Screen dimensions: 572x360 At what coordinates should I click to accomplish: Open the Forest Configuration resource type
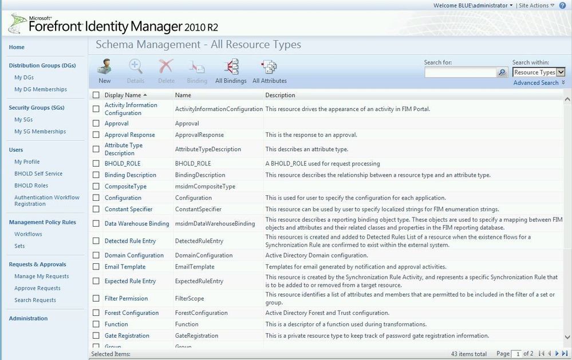point(131,312)
